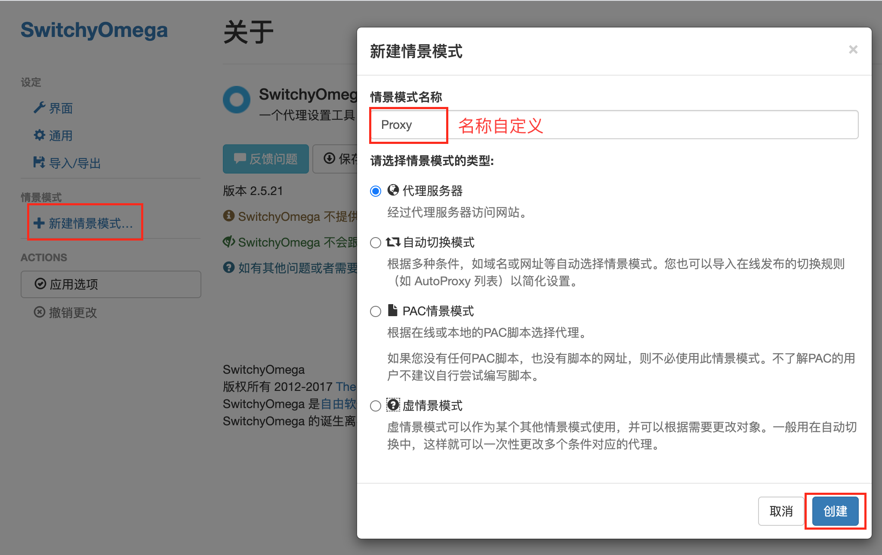
Task: Click 新建情景模式… in the sidebar
Action: coord(83,223)
